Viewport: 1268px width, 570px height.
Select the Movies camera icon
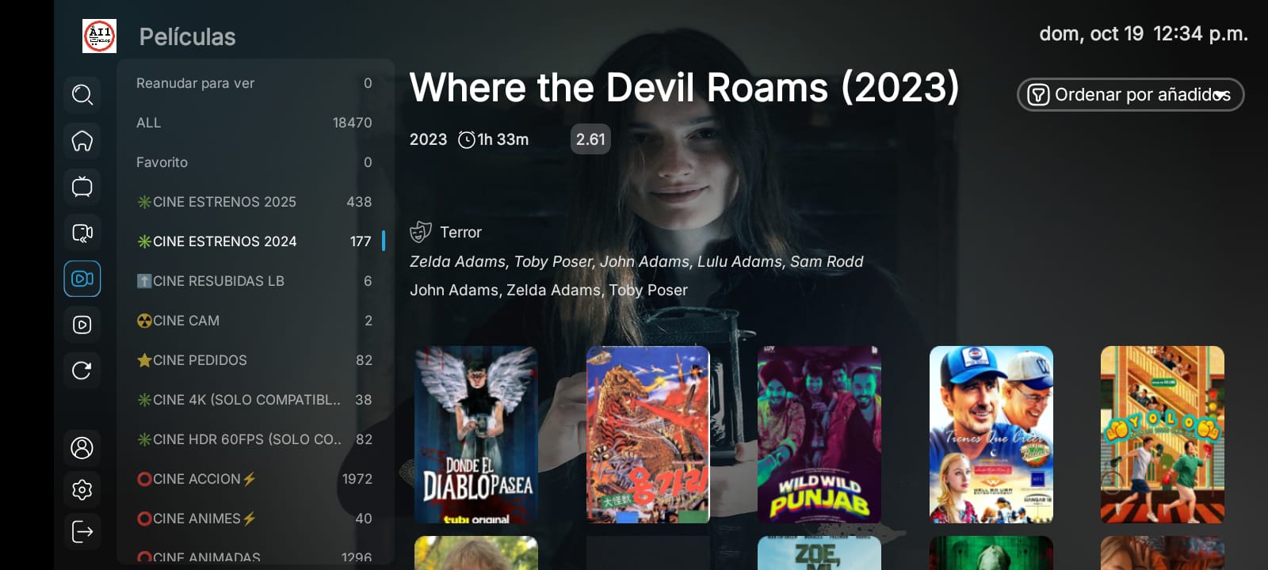pyautogui.click(x=82, y=279)
